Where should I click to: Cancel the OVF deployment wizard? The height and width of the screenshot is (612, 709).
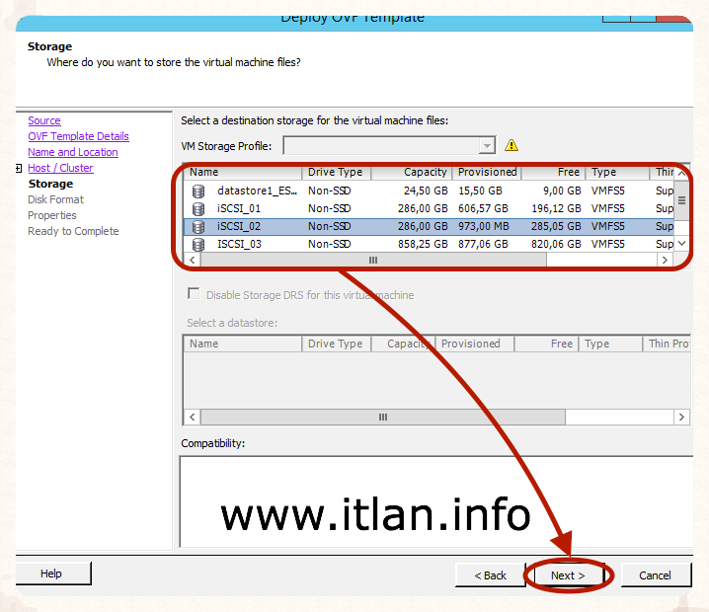[655, 575]
